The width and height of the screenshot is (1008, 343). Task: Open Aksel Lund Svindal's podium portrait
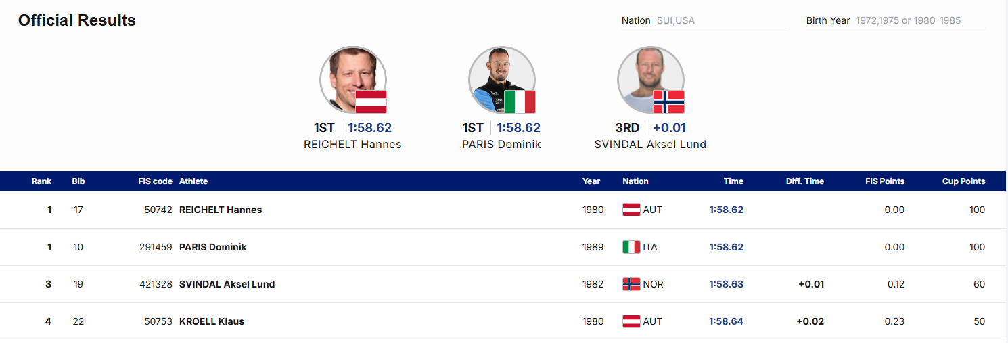click(x=646, y=76)
